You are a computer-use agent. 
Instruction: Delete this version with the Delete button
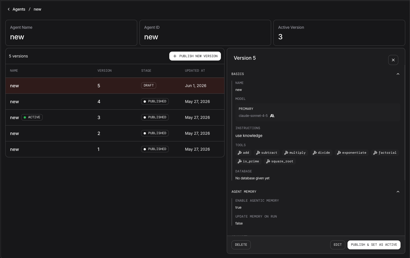[x=241, y=245]
